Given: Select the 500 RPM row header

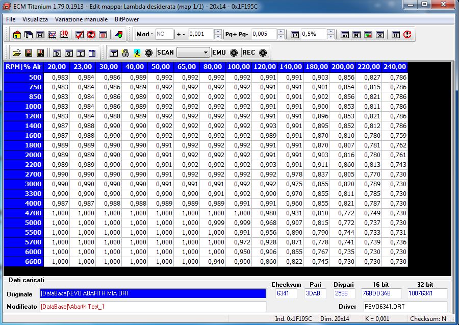Looking at the screenshot, I should coord(23,78).
